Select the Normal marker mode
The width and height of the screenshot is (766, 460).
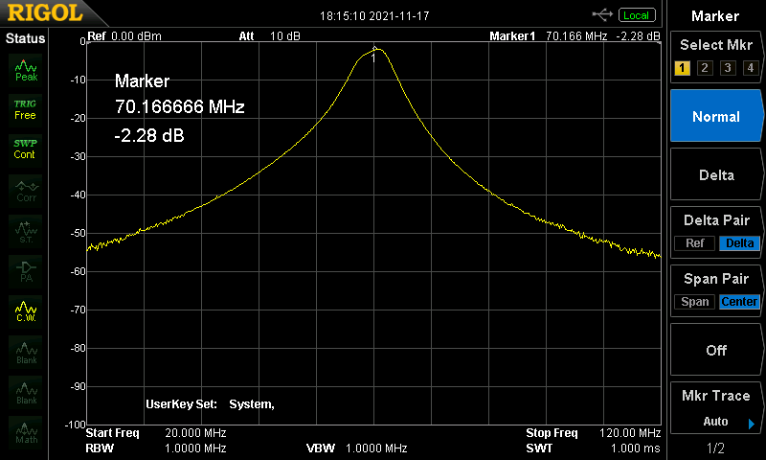(x=716, y=116)
